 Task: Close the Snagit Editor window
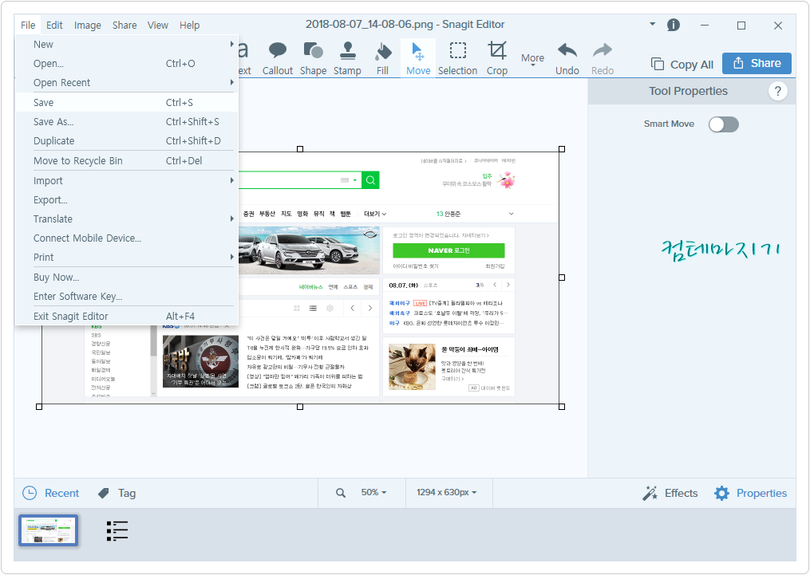(x=778, y=26)
